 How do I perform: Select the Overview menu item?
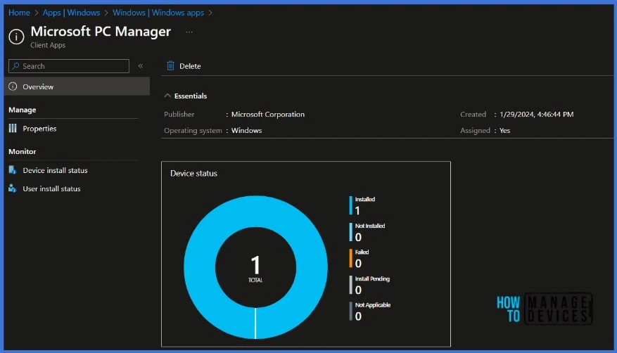click(77, 86)
